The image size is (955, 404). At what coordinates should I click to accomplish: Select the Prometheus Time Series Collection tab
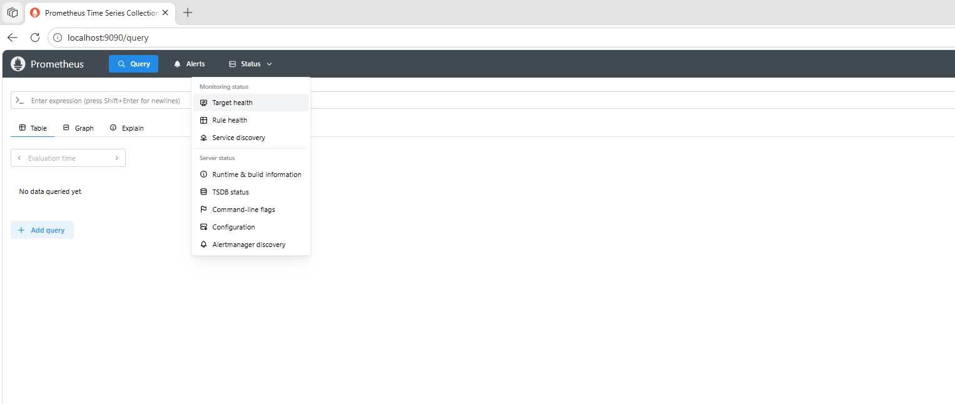point(101,13)
